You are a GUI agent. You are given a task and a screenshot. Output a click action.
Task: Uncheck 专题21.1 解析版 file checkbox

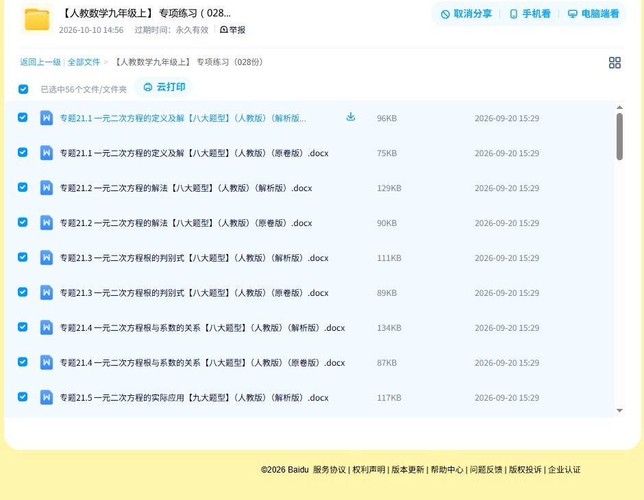point(23,117)
